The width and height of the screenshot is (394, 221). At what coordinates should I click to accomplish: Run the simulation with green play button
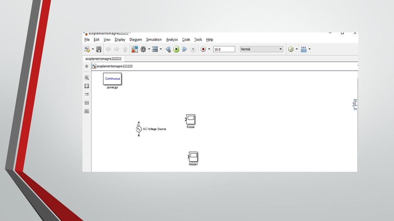(176, 49)
